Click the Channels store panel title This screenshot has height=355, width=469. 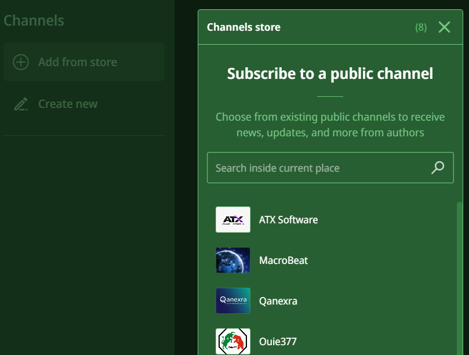click(x=243, y=27)
